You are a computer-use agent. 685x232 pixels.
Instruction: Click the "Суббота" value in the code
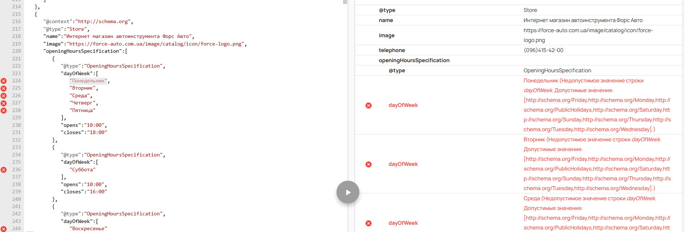click(83, 170)
